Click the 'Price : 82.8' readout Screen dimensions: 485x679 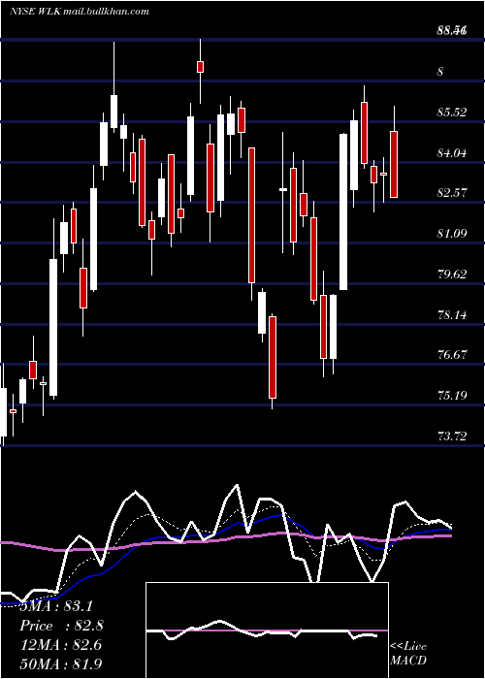tap(61, 626)
